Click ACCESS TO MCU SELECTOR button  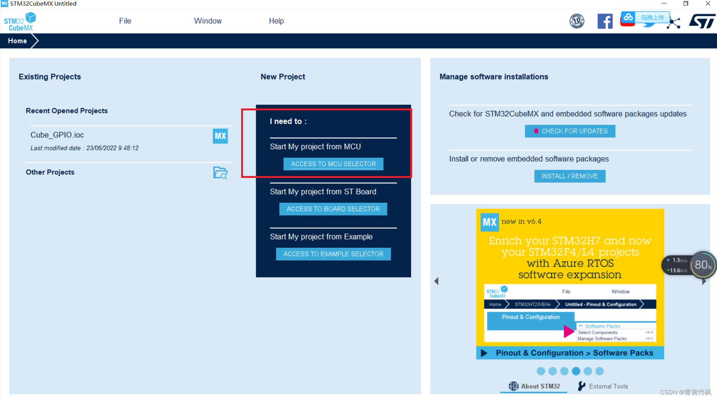333,164
